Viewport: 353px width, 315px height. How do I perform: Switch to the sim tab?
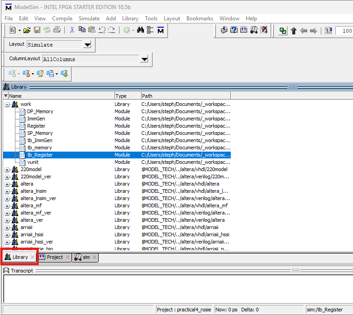pos(86,257)
